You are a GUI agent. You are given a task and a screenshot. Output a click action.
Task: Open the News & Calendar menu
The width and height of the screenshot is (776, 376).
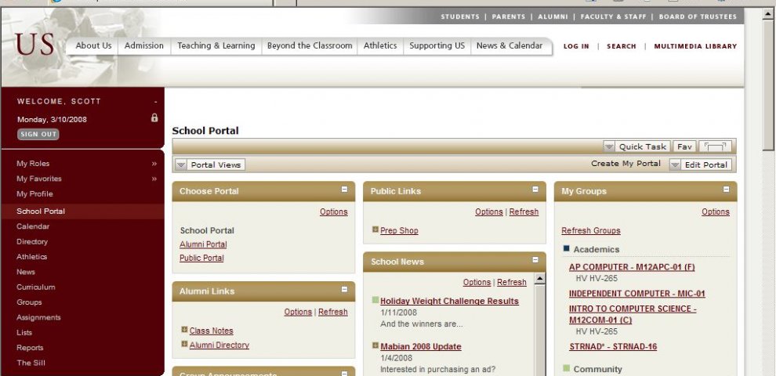pos(509,45)
